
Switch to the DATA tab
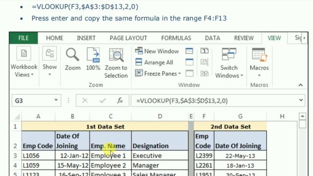click(212, 38)
